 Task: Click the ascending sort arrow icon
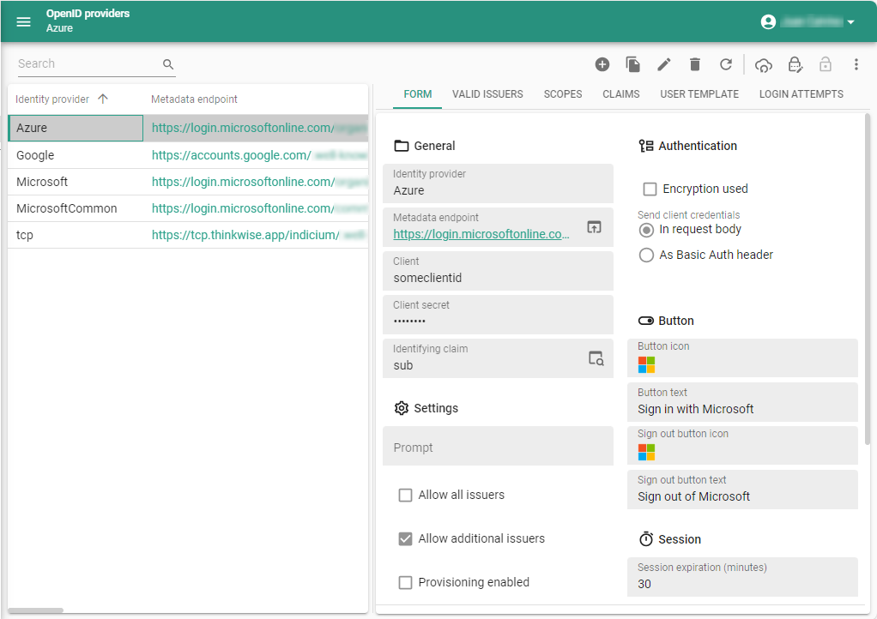pyautogui.click(x=102, y=99)
